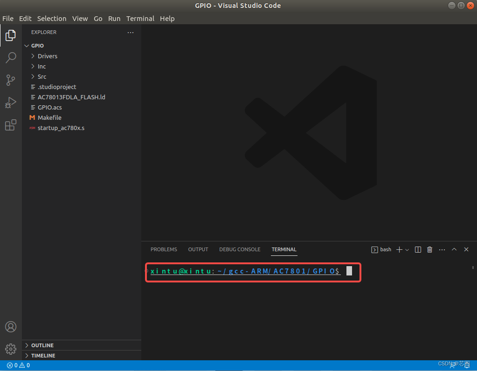This screenshot has width=477, height=371.
Task: Open the Accounts icon above settings
Action: pos(10,327)
